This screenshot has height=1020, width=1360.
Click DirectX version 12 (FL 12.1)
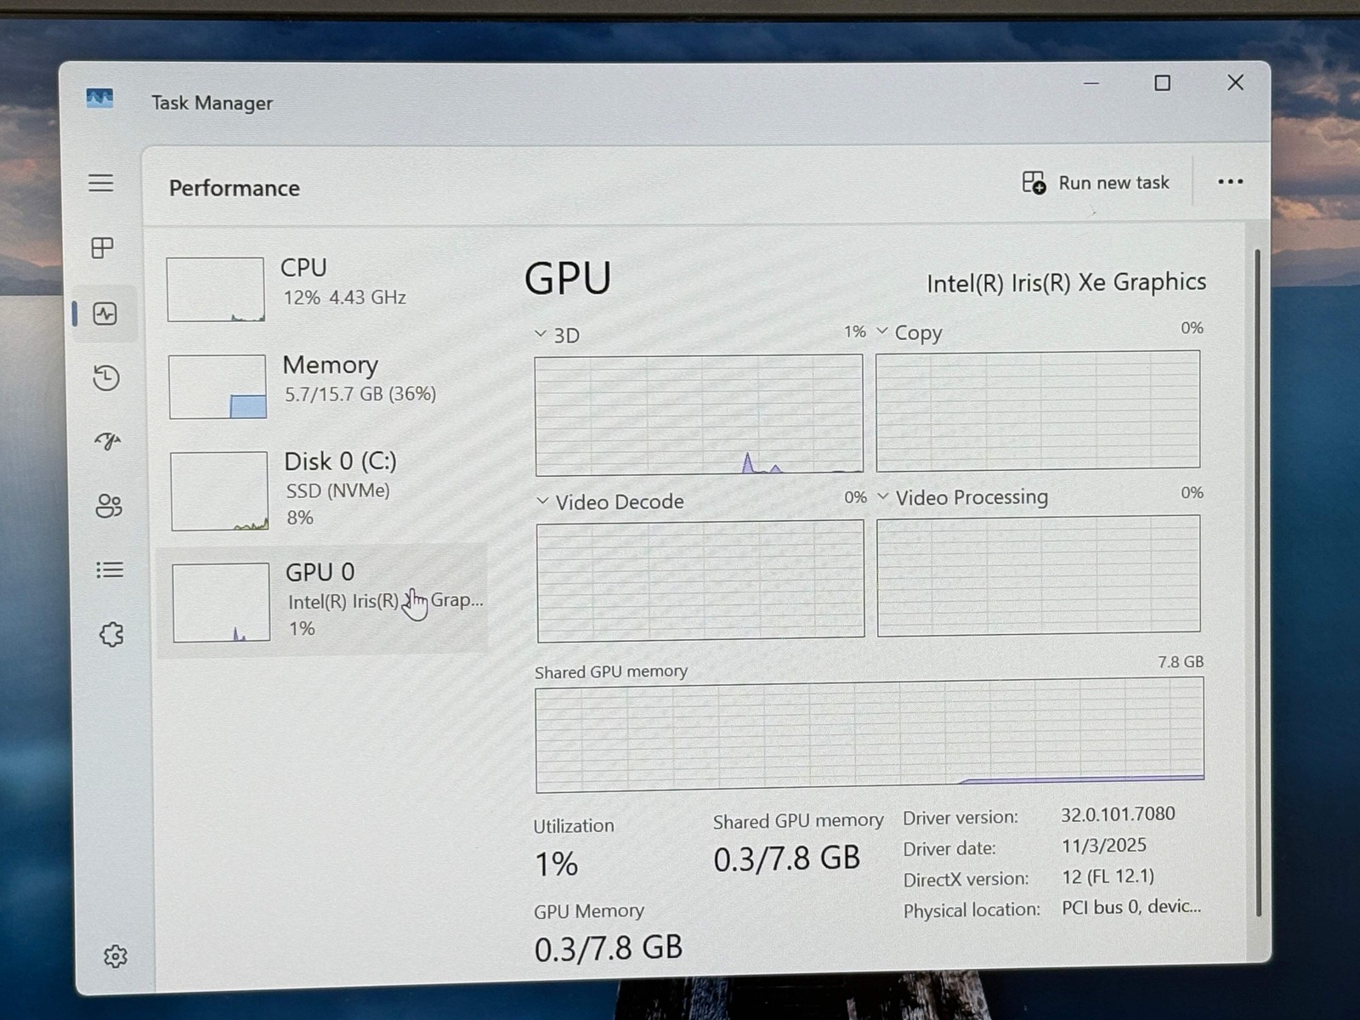[x=1108, y=876]
